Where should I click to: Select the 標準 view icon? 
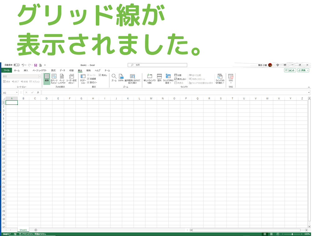coord(46,77)
